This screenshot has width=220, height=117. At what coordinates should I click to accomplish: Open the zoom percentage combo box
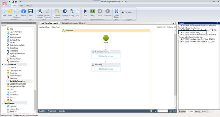(x=163, y=111)
